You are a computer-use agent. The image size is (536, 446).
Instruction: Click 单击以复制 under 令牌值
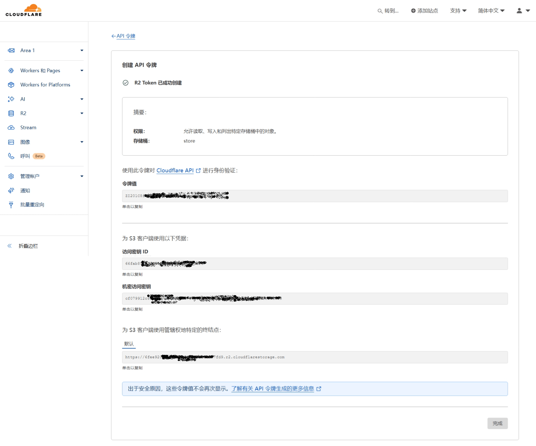point(132,207)
